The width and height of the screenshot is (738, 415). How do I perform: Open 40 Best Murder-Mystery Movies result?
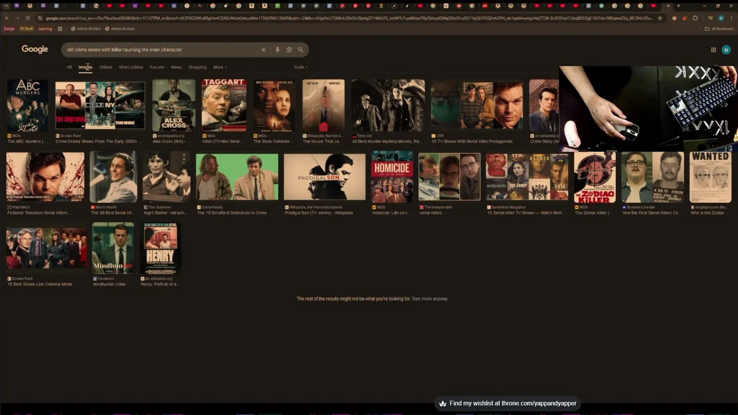[388, 105]
